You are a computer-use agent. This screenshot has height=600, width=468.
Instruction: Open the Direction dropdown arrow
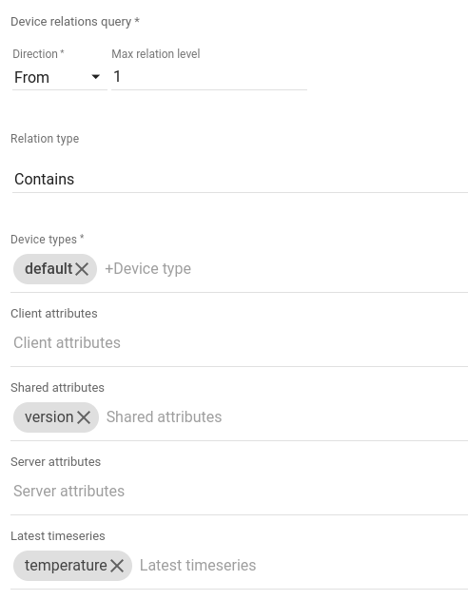pyautogui.click(x=96, y=77)
